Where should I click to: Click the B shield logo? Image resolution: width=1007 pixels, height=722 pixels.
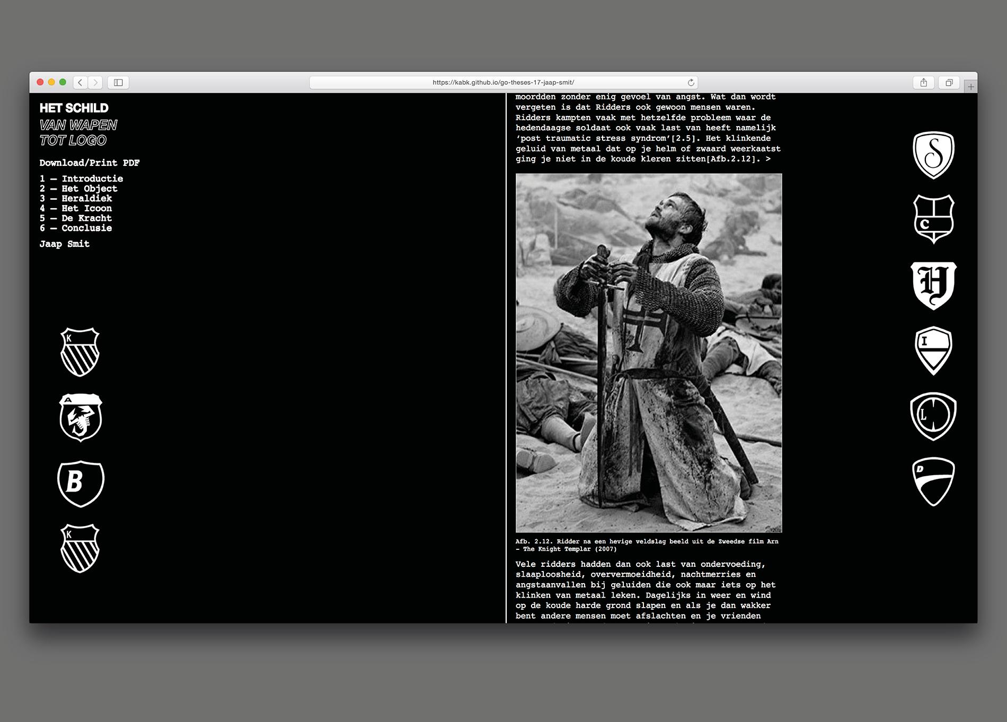coord(81,483)
